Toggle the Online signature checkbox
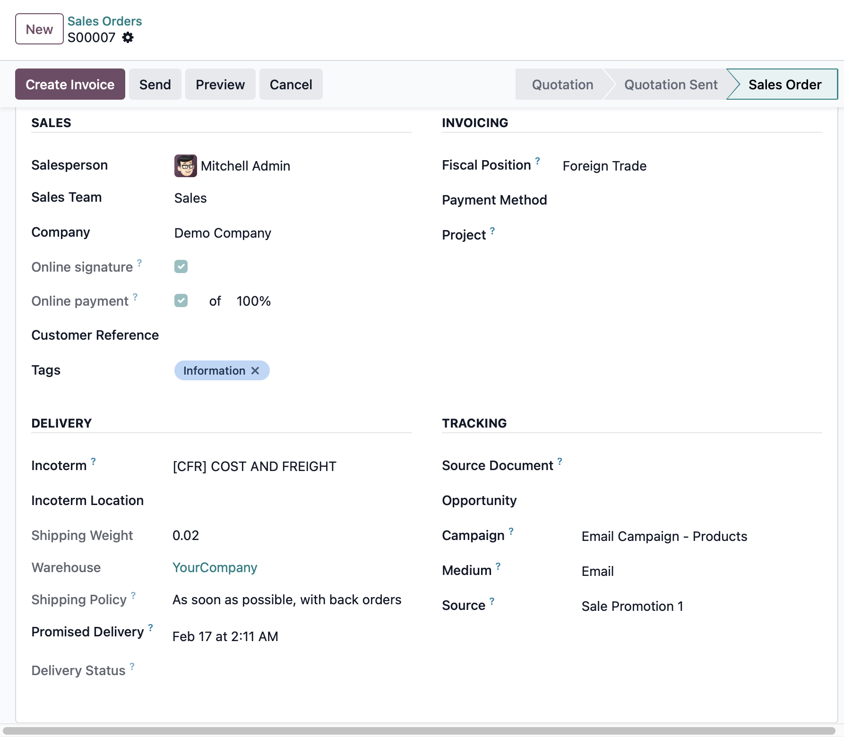 (x=181, y=267)
